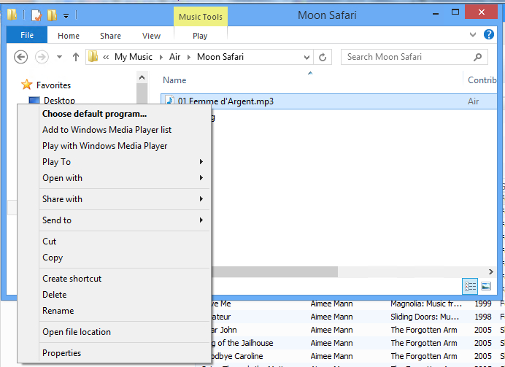Click the Search Moon Safari field
Image resolution: width=505 pixels, height=367 pixels.
click(405, 57)
